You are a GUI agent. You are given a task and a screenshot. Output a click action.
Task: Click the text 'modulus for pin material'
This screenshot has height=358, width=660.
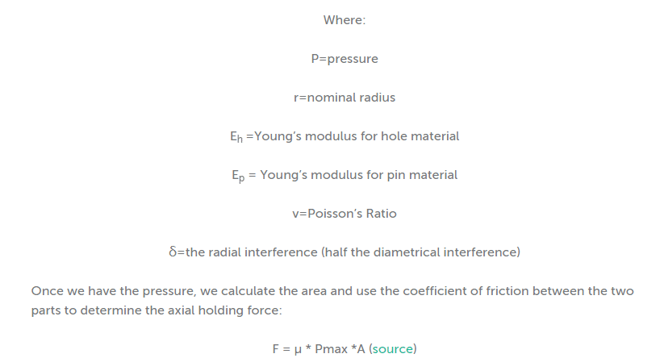(384, 175)
